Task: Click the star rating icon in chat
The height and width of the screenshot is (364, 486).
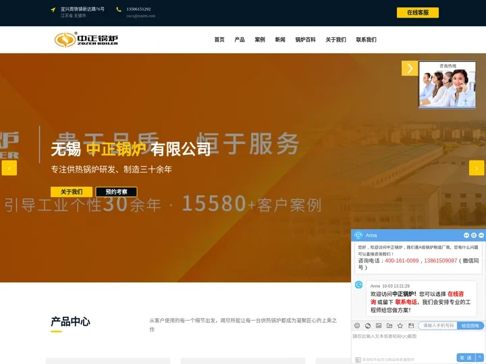Action: (x=400, y=326)
